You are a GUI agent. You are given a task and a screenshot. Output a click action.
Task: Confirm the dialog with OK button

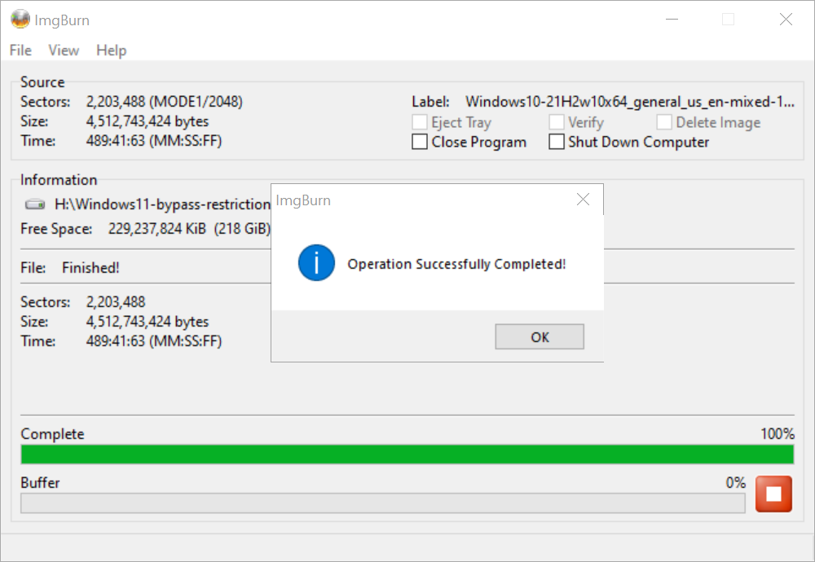pyautogui.click(x=540, y=336)
